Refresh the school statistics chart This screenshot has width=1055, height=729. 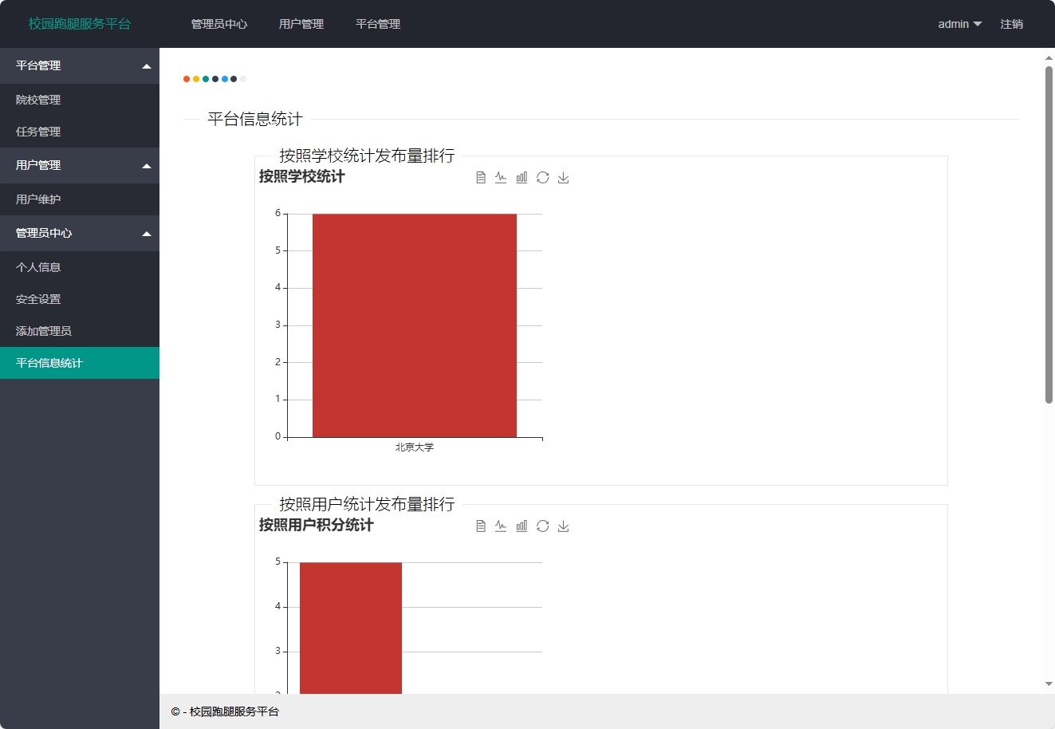pyautogui.click(x=543, y=177)
